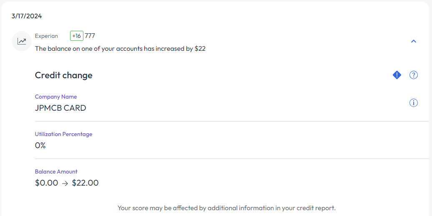Click the Utilization Percentage label
This screenshot has width=432, height=216.
click(x=63, y=134)
